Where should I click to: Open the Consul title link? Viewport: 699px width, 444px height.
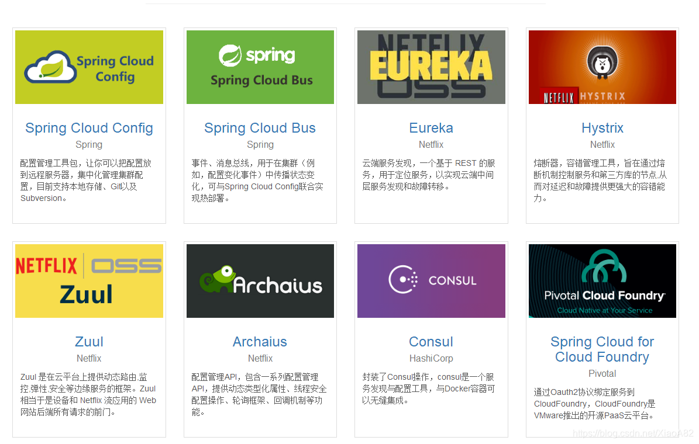[x=431, y=342]
